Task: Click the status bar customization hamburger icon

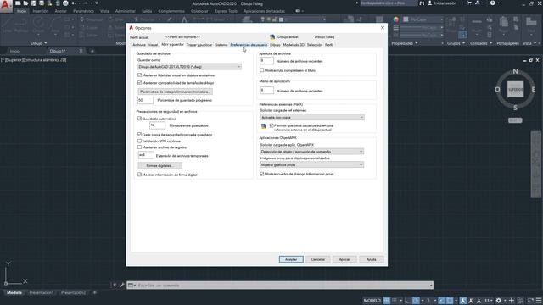Action: point(539,301)
